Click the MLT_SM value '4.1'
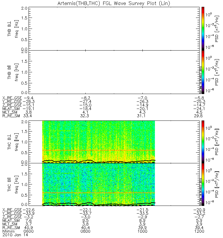The image size is (223, 238). pyautogui.click(x=86, y=112)
